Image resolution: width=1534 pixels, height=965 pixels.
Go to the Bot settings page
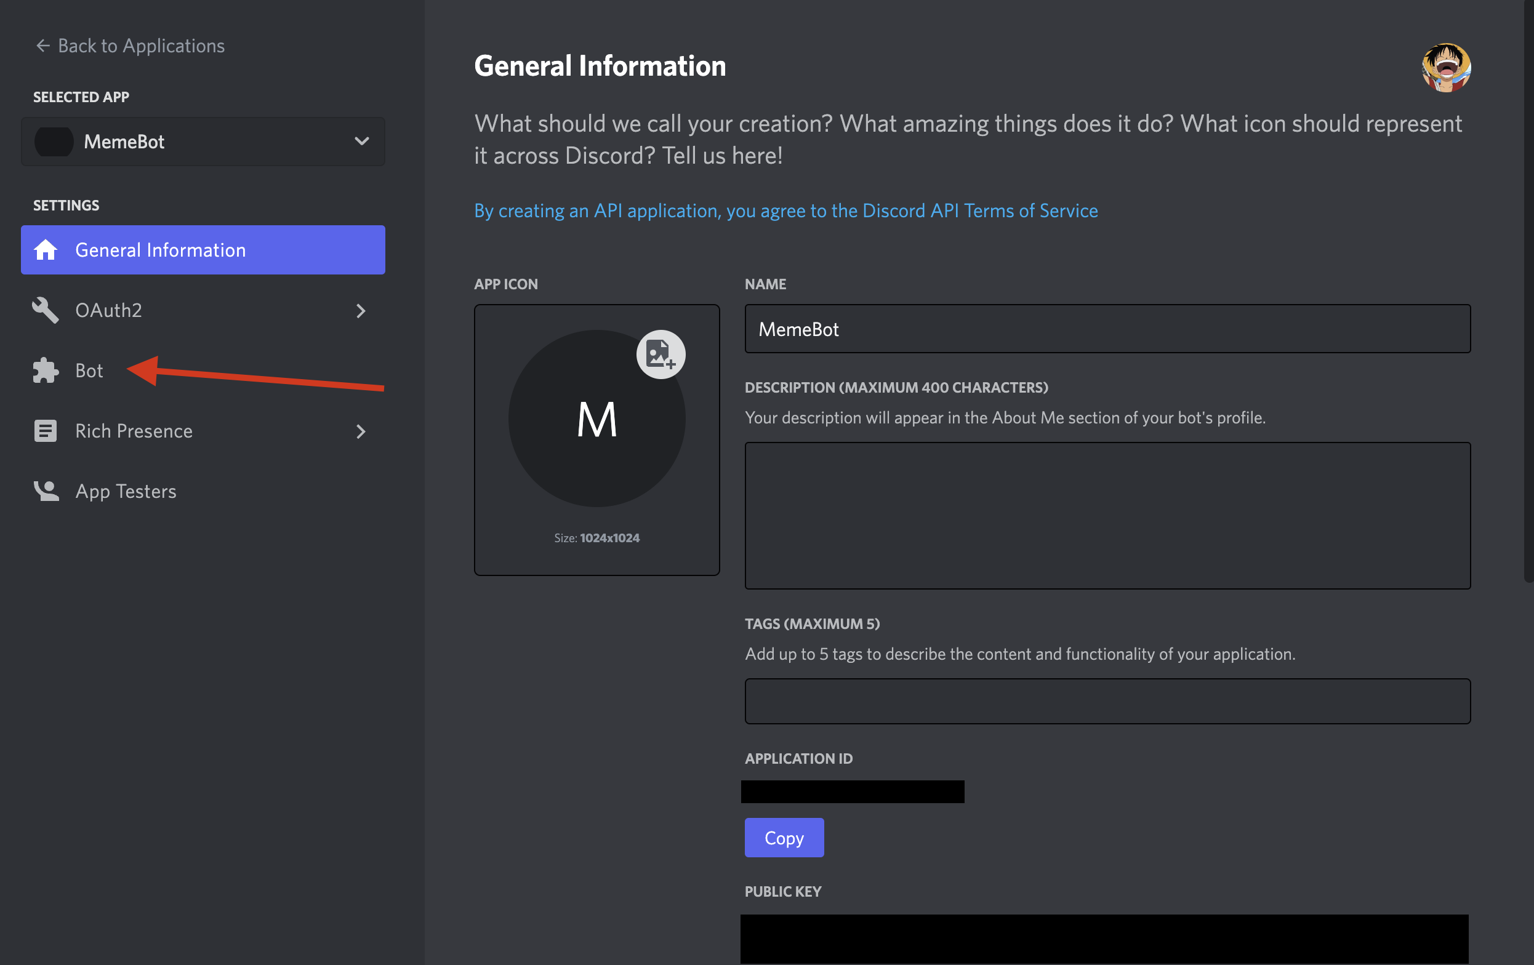(x=89, y=370)
